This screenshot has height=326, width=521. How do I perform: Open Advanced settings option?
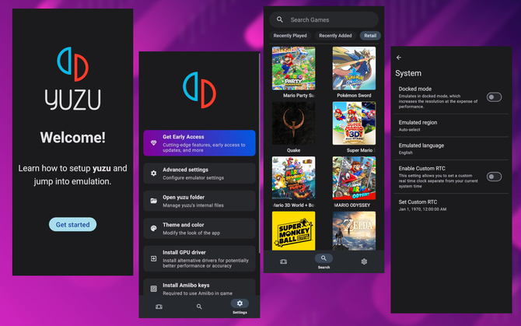(x=199, y=174)
